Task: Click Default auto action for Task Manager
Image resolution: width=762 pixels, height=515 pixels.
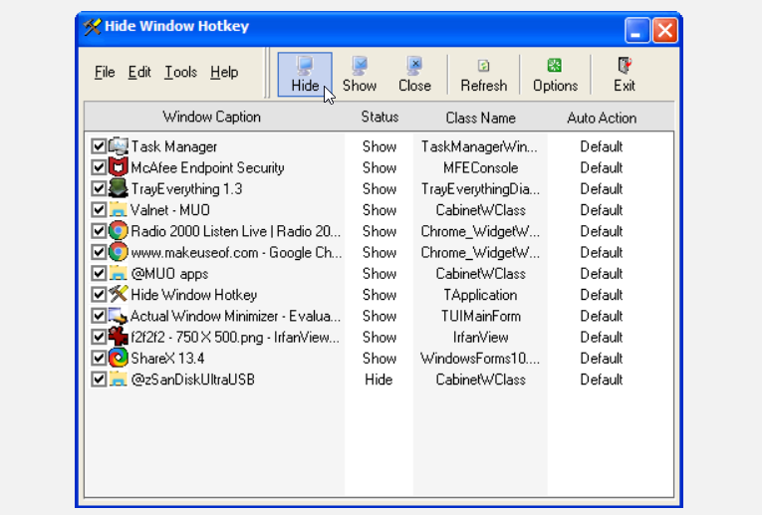Action: tap(602, 146)
